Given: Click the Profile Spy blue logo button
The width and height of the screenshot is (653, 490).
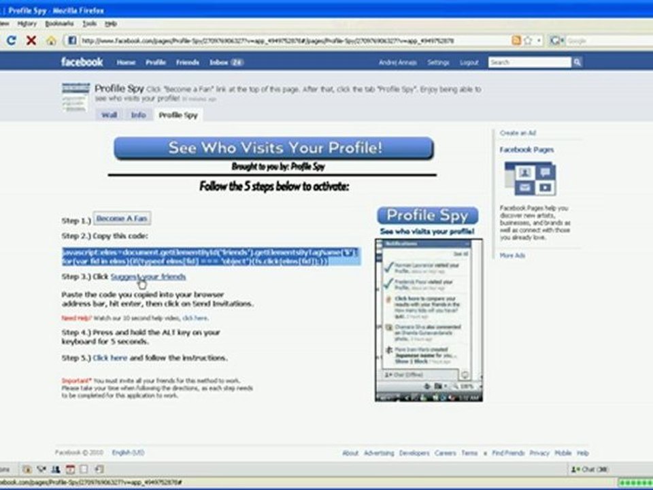Looking at the screenshot, I should click(x=428, y=216).
